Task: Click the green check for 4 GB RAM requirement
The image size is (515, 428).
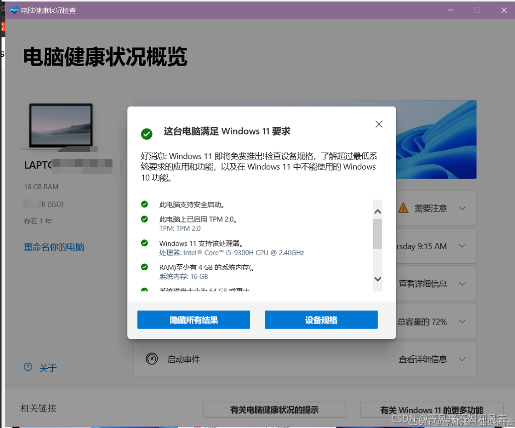Action: point(144,267)
